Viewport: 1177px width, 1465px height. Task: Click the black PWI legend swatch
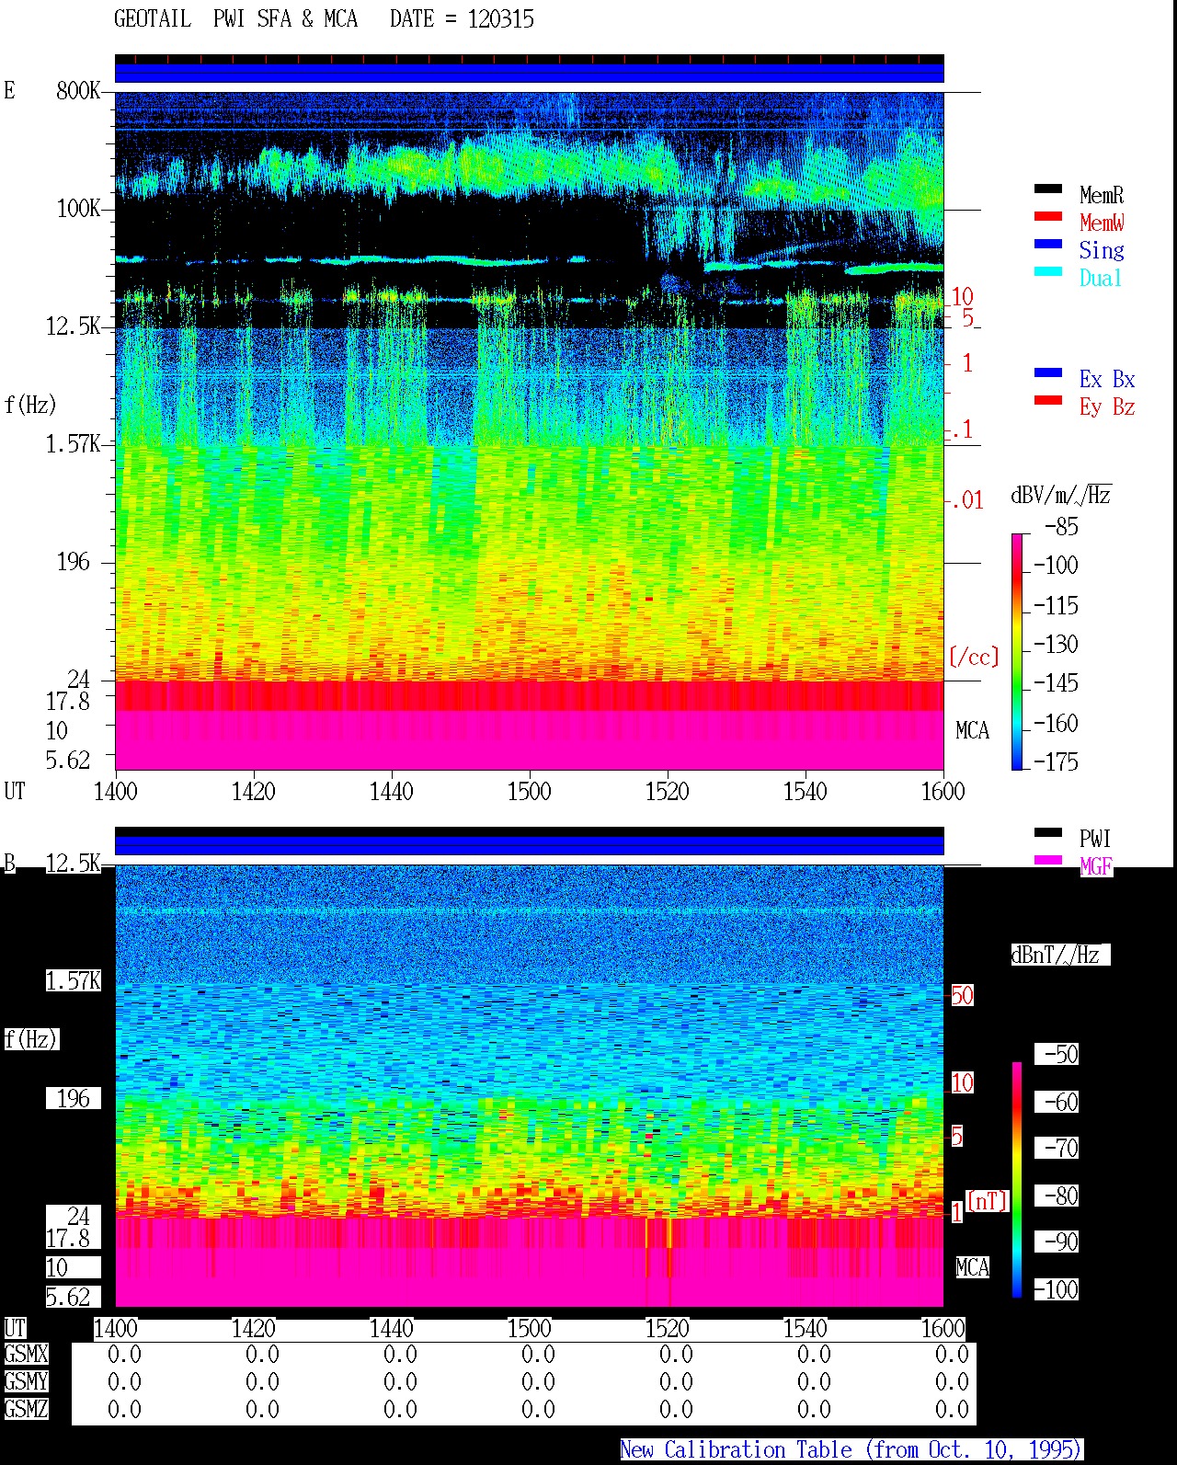coord(1048,832)
